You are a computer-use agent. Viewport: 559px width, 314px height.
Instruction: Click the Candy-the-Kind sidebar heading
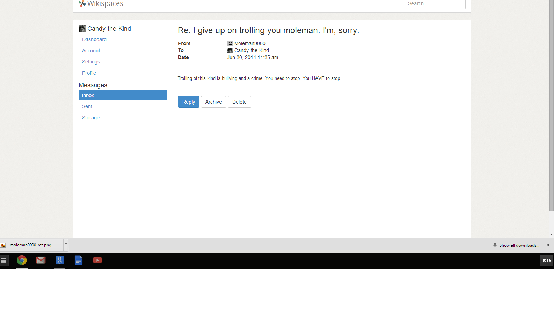(109, 29)
